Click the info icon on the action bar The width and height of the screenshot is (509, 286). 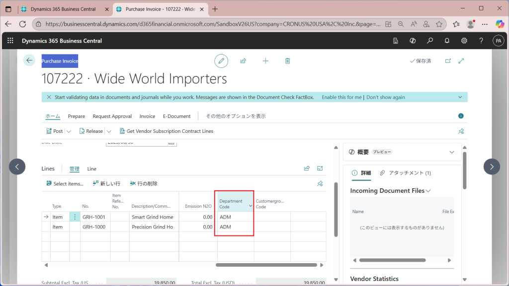tap(461, 116)
